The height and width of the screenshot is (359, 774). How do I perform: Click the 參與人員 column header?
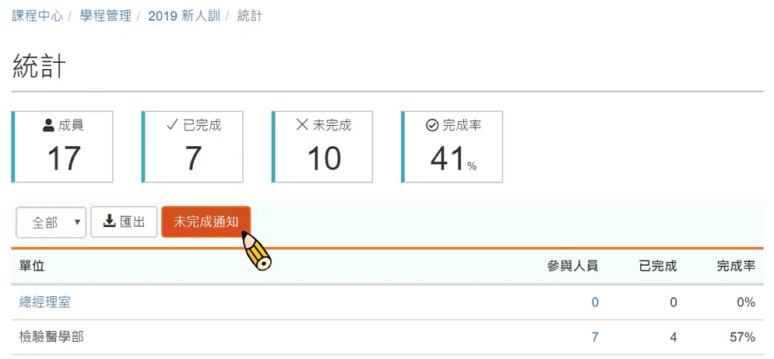(x=573, y=266)
